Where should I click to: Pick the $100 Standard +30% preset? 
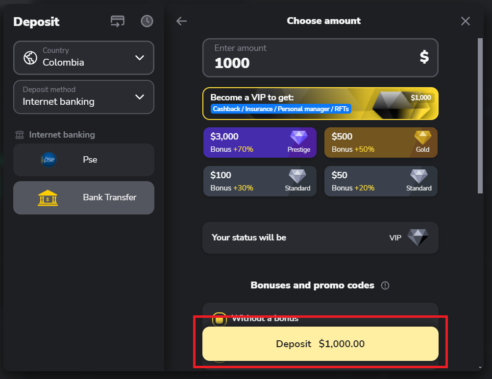coord(260,181)
